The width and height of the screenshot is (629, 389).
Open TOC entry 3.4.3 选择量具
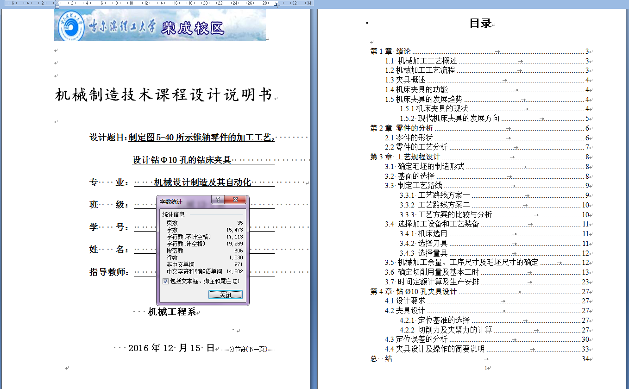(x=494, y=253)
